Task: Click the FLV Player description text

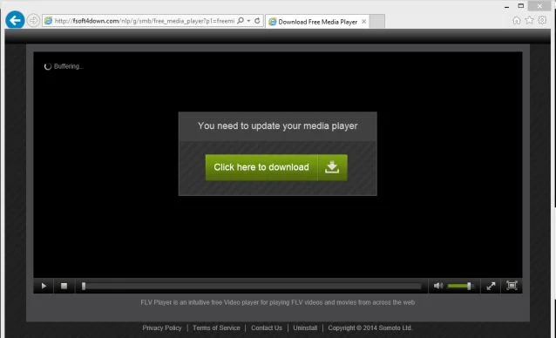Action: [x=278, y=302]
